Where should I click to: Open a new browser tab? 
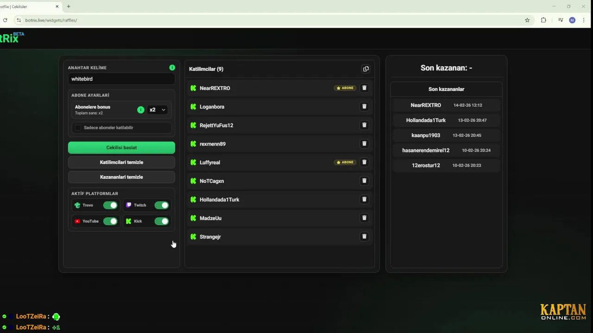(69, 6)
